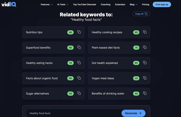Image resolution: width=181 pixels, height=117 pixels.
Task: Copy the Healthy cooking recipes keyword
Action: pyautogui.click(x=145, y=32)
